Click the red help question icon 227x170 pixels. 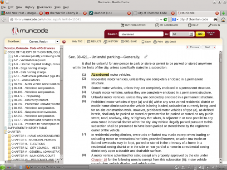coord(64,42)
